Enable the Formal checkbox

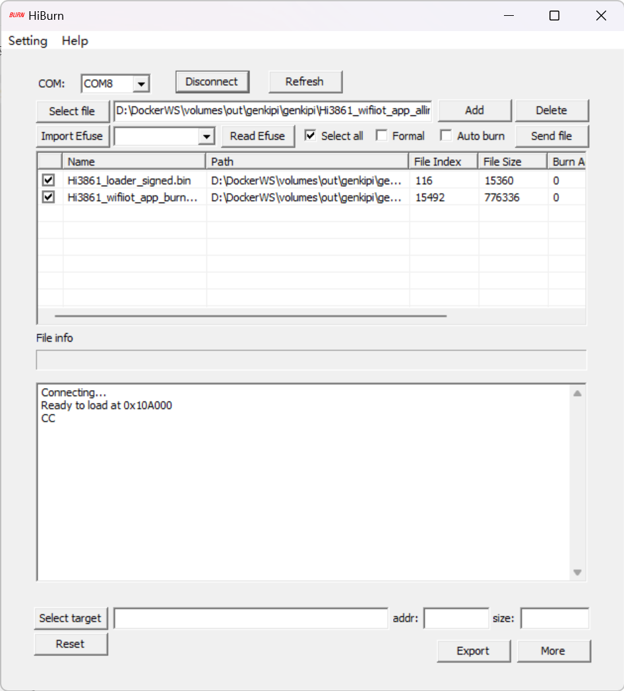382,136
